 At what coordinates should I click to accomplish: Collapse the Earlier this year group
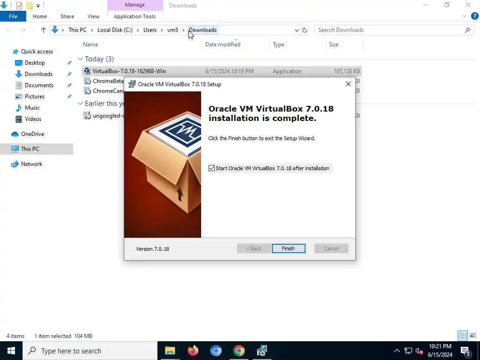tap(80, 104)
